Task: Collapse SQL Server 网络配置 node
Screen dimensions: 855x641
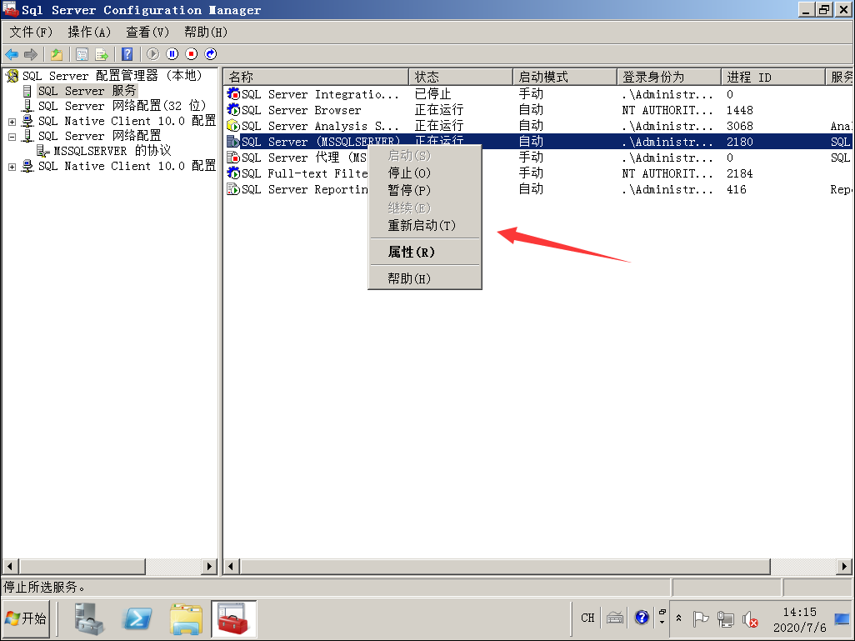Action: [x=12, y=137]
